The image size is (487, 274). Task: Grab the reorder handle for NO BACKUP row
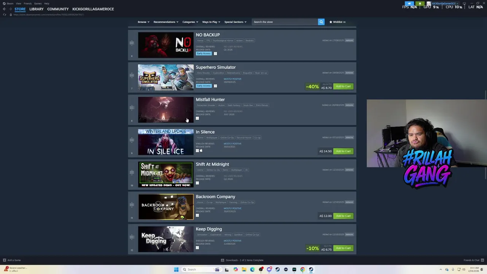coord(132,43)
